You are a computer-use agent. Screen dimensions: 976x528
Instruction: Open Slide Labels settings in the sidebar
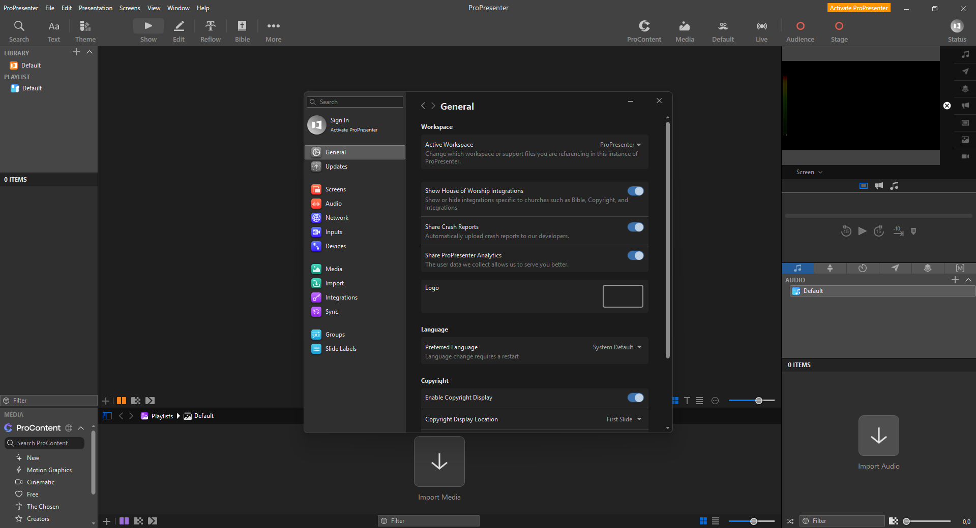point(355,349)
